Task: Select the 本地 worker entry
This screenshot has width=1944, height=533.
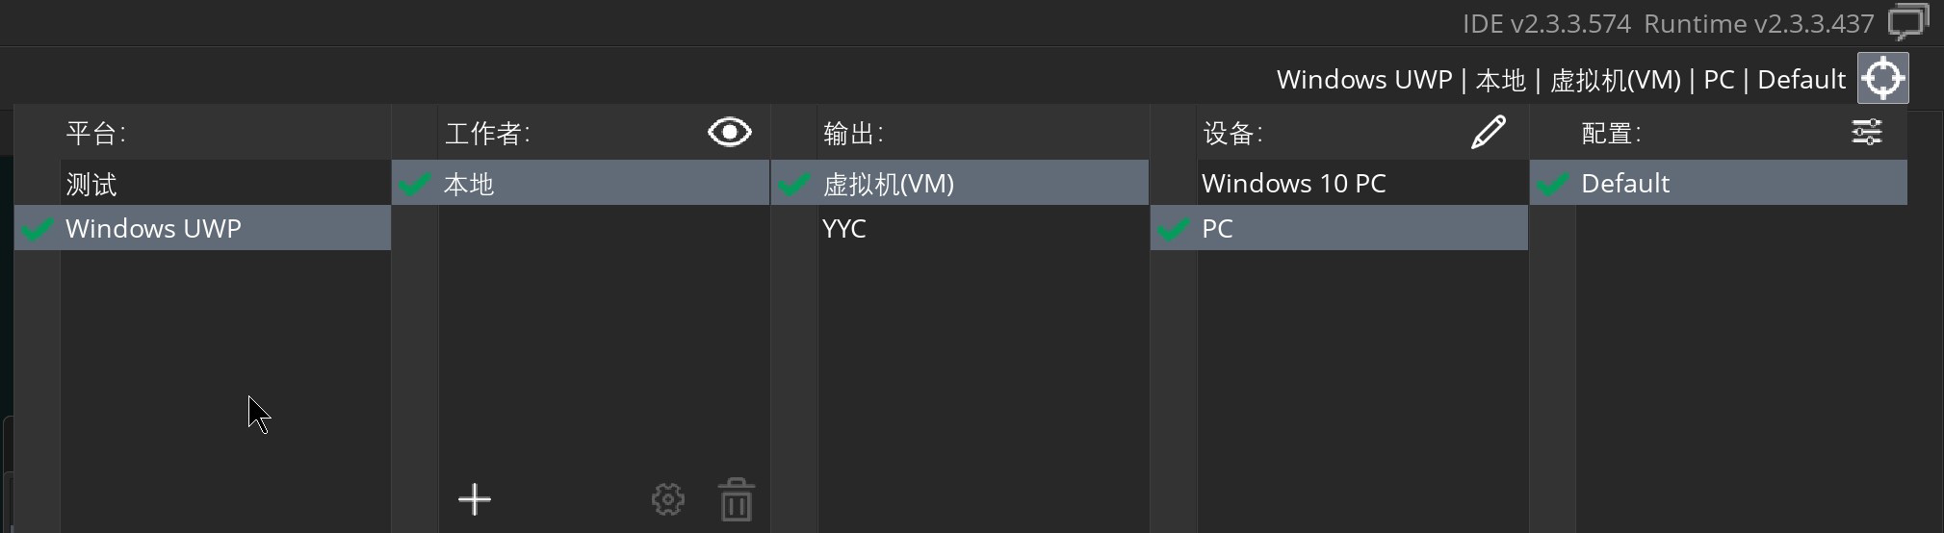Action: [469, 184]
